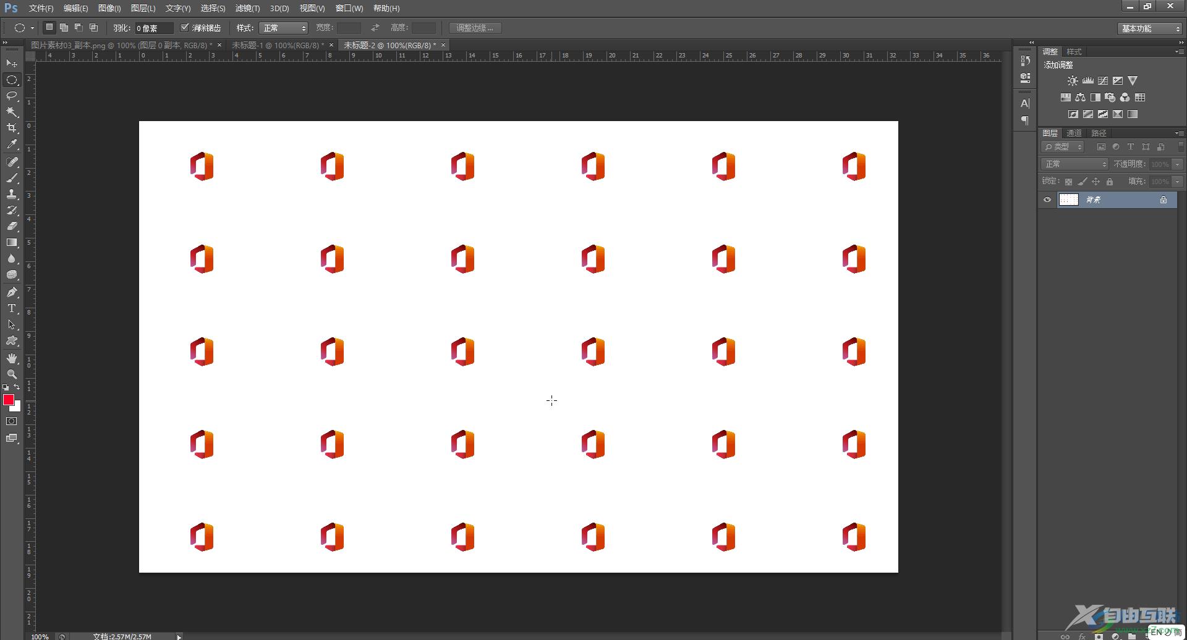The image size is (1187, 640).
Task: Open the 文件(F) menu
Action: (41, 8)
